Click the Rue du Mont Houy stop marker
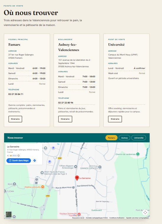Viewport: 162px width, 224px height. pyautogui.click(x=73, y=187)
